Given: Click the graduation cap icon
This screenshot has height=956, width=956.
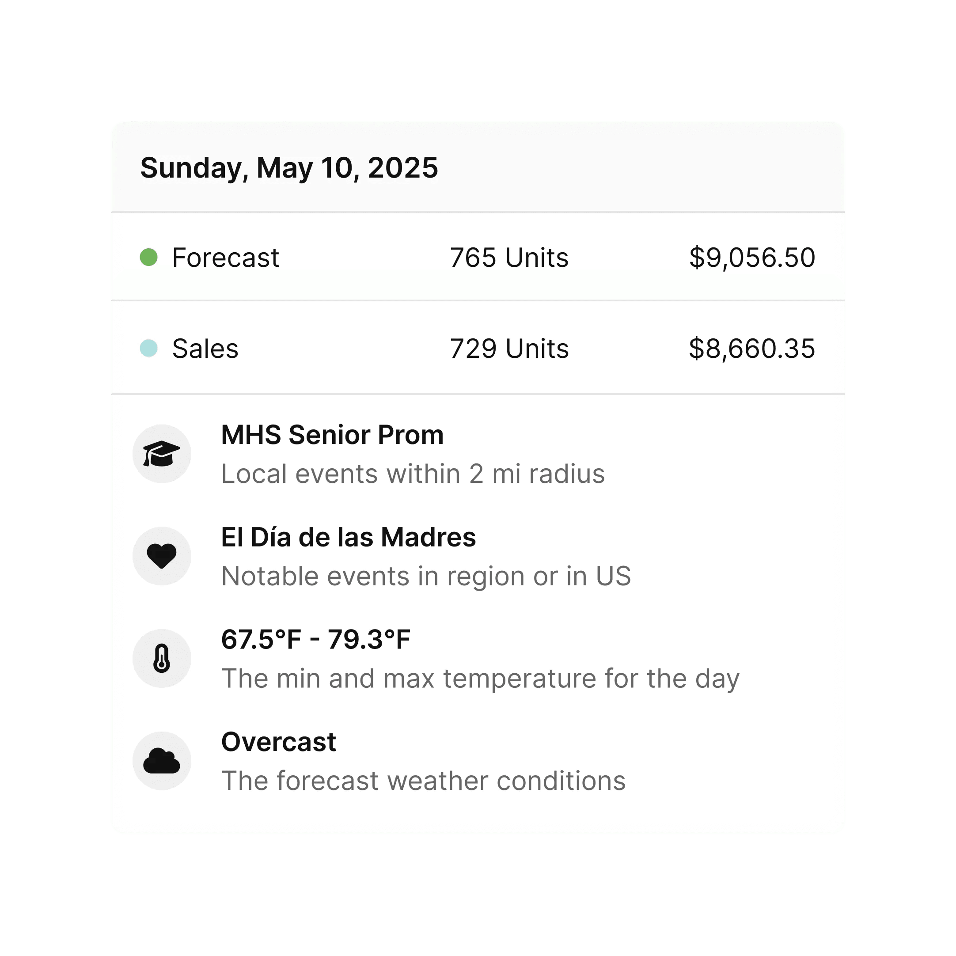Looking at the screenshot, I should click(x=161, y=454).
